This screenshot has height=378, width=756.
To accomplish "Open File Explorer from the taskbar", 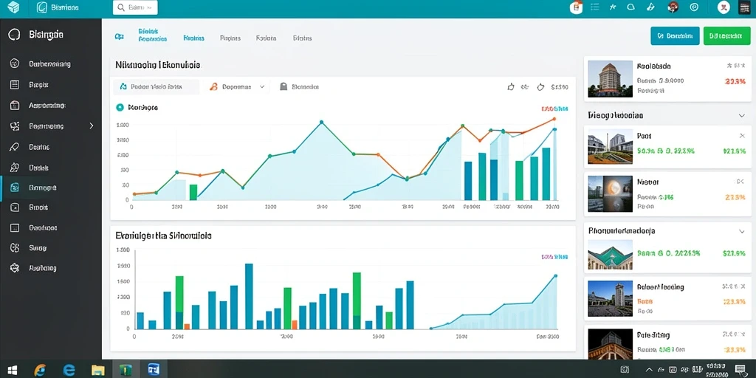I will coord(98,370).
